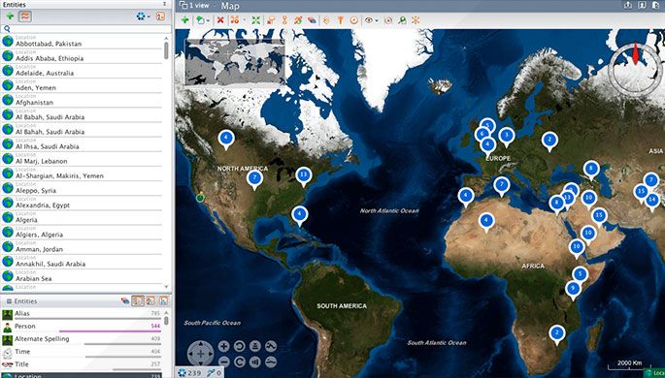The height and width of the screenshot is (378, 665).
Task: Click the eraser icon in Entities histogram header
Action: click(125, 301)
